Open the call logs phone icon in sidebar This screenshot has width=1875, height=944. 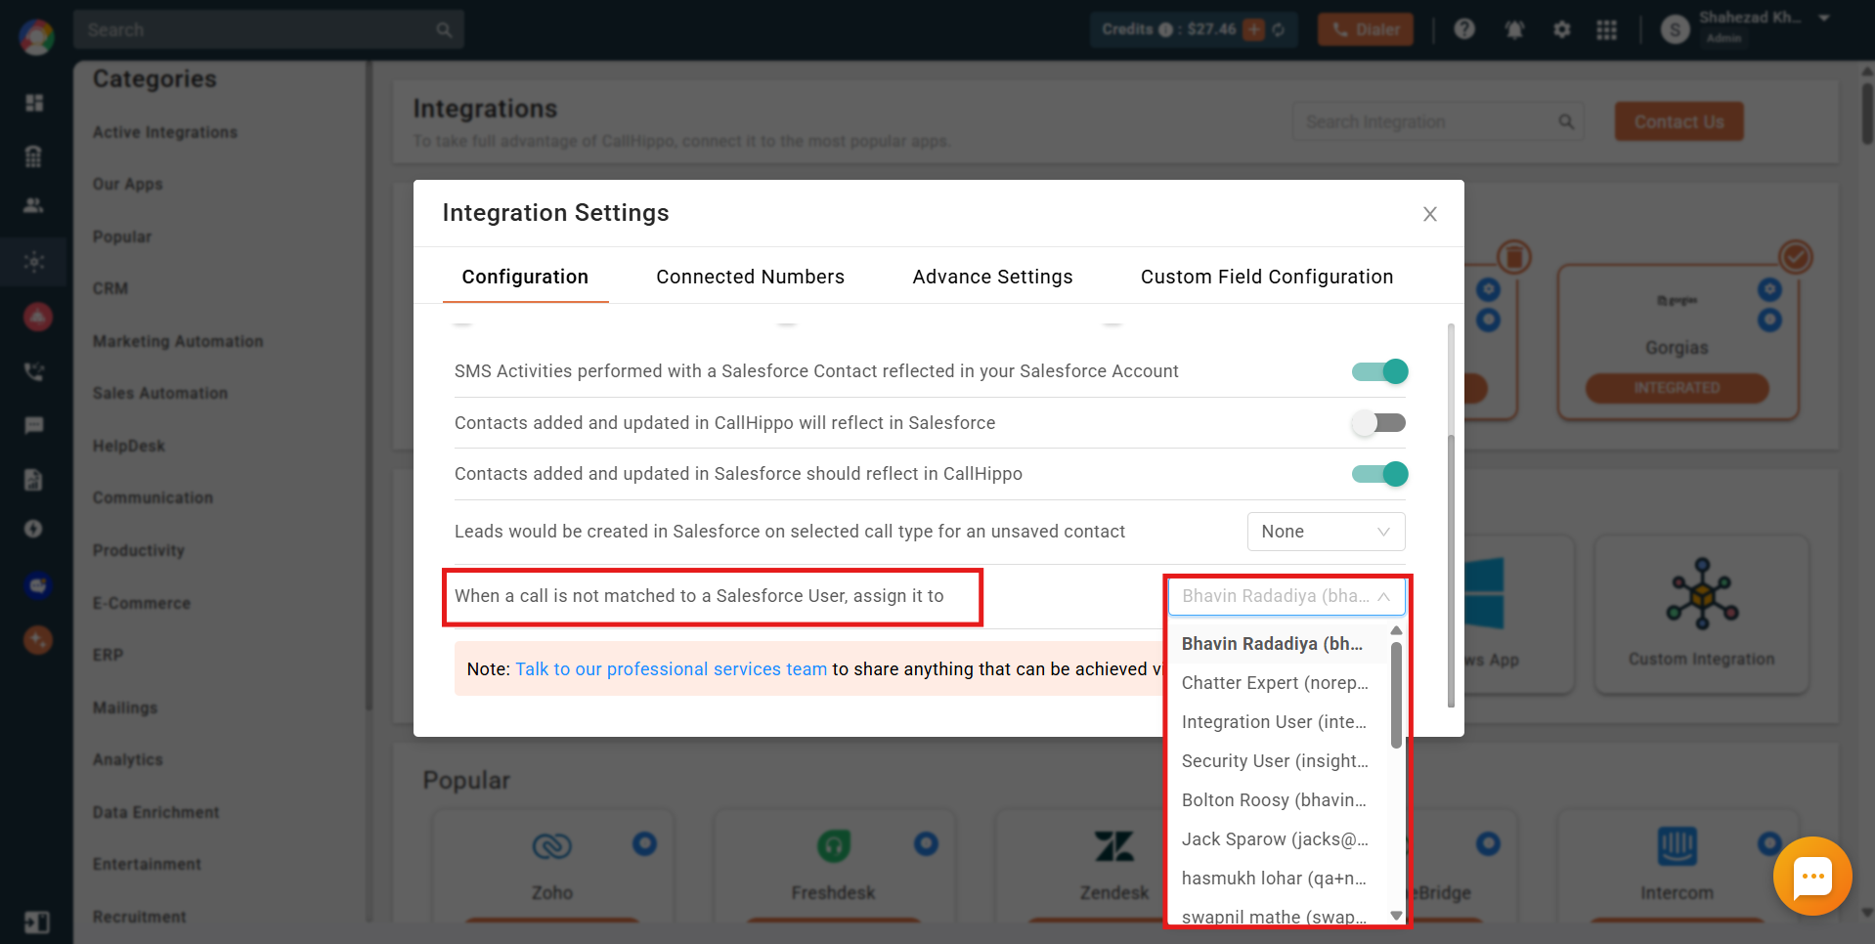point(34,371)
